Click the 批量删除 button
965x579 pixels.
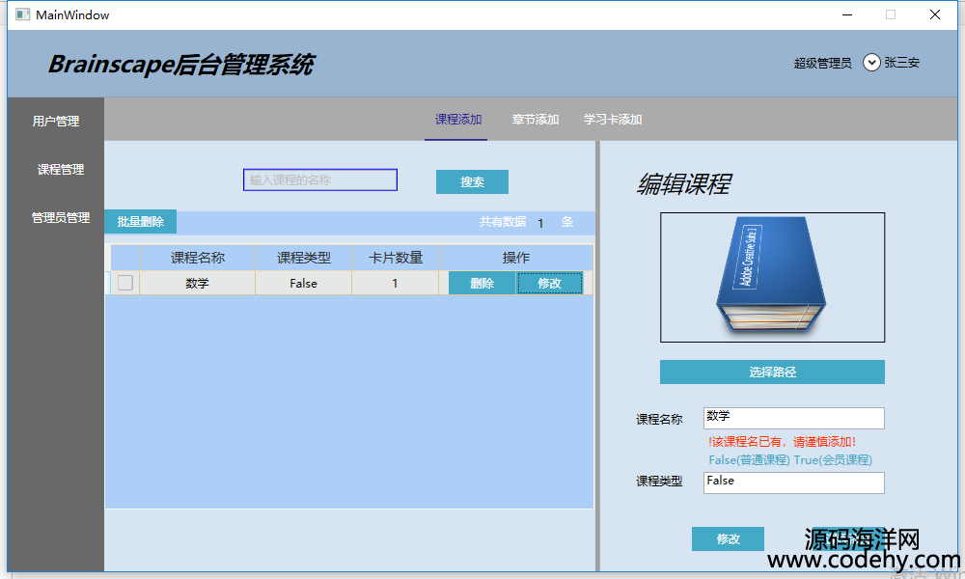point(140,222)
